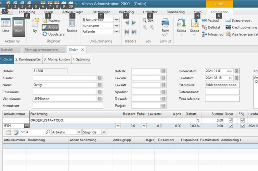Switch to 2. Kunduppgifter tab
Image resolution: width=258 pixels, height=171 pixels.
point(28,59)
